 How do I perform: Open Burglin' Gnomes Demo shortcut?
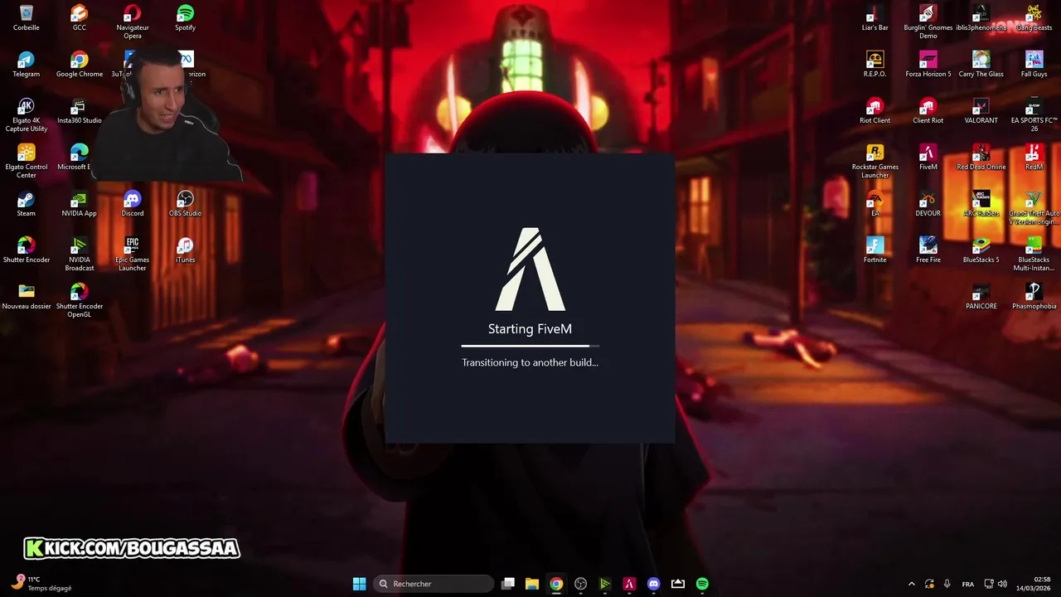coord(928,22)
